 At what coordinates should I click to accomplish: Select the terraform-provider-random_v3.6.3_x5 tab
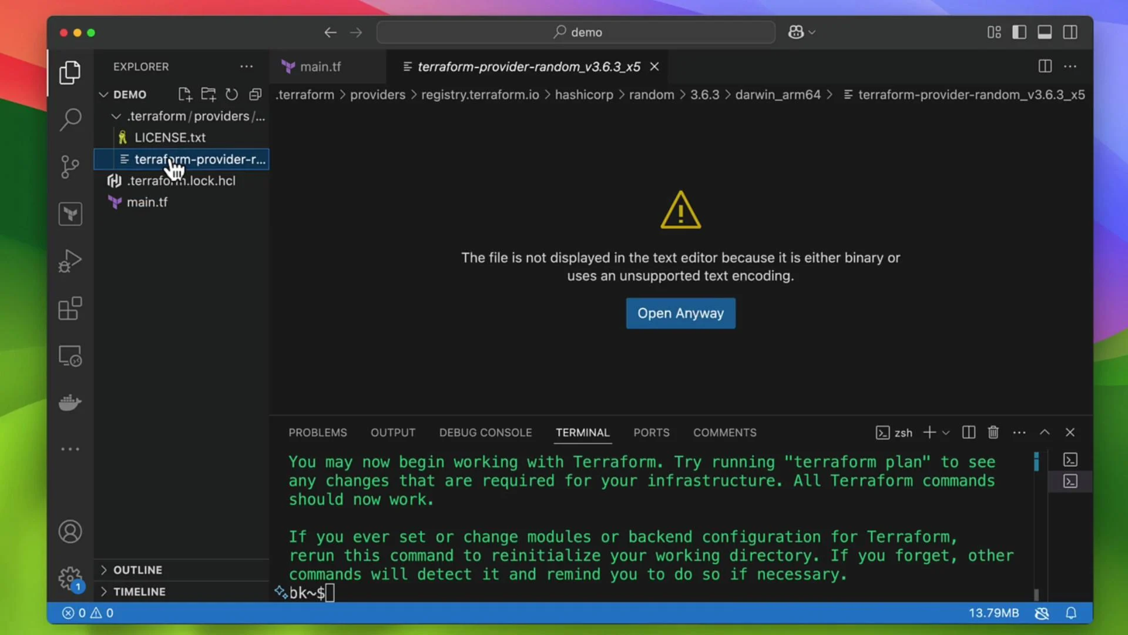[x=529, y=67]
